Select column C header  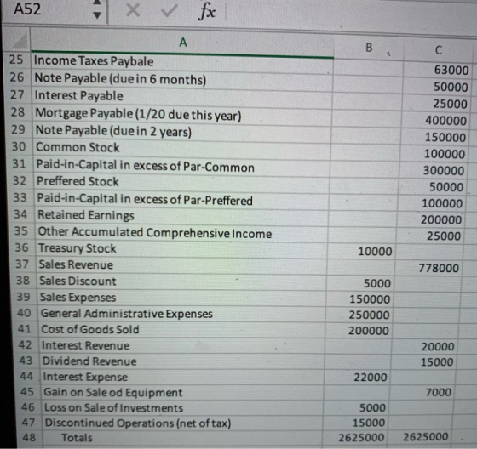(x=439, y=50)
